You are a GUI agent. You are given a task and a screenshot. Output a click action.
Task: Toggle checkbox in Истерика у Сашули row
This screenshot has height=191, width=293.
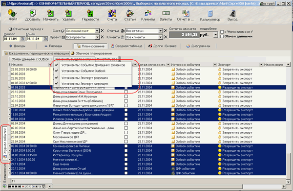[126, 155]
